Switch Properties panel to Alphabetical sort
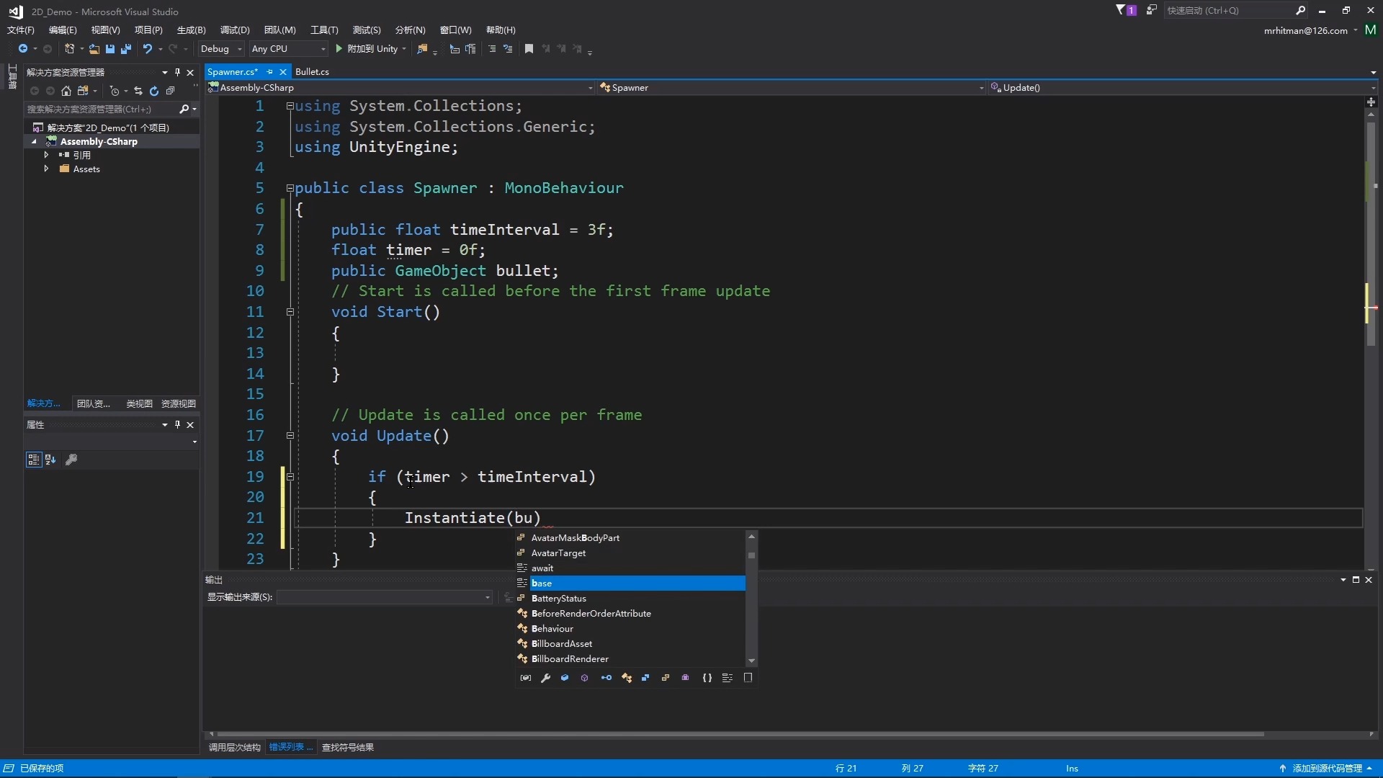The image size is (1383, 778). (x=50, y=460)
